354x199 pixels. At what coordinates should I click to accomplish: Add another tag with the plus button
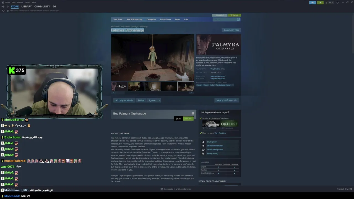coord(233,85)
